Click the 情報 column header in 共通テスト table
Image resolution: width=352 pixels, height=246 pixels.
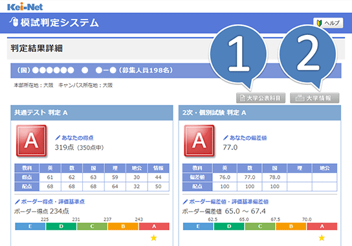click(159, 168)
